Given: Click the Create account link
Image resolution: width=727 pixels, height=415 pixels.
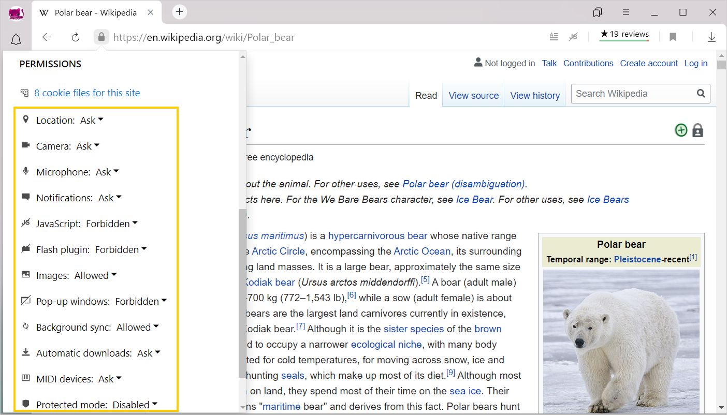Looking at the screenshot, I should (x=649, y=63).
